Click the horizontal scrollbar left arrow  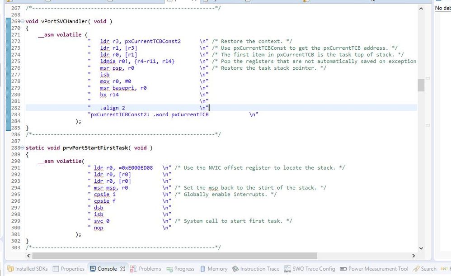[x=28, y=256]
